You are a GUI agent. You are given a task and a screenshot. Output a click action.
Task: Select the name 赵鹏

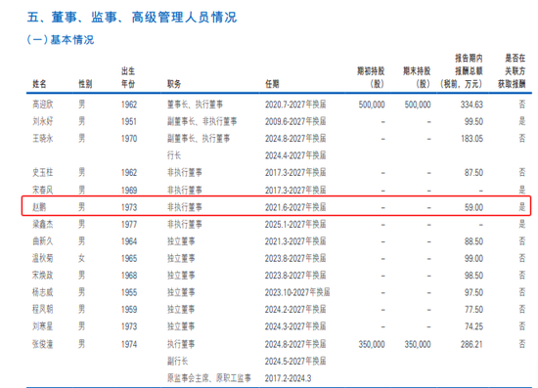[x=39, y=207]
